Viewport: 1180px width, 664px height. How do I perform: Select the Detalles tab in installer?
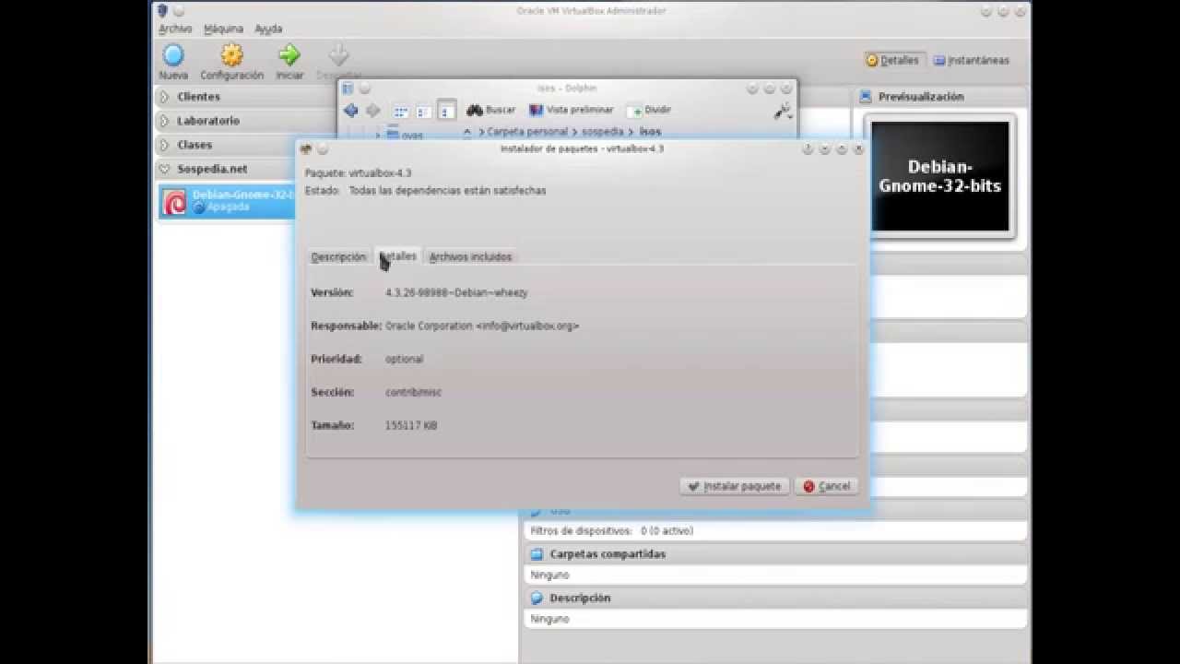[397, 256]
